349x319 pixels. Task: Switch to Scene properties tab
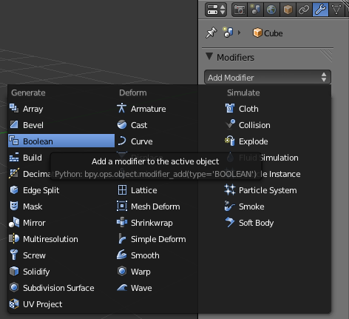[x=255, y=10]
